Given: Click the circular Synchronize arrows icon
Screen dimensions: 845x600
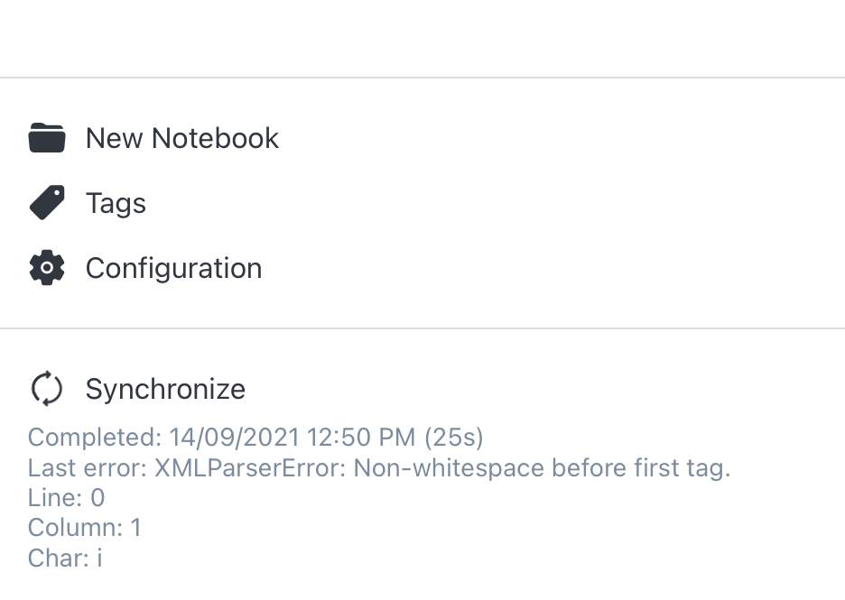Looking at the screenshot, I should tap(46, 389).
